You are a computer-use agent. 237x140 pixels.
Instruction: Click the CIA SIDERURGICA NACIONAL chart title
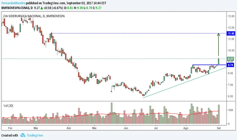pos(34,16)
